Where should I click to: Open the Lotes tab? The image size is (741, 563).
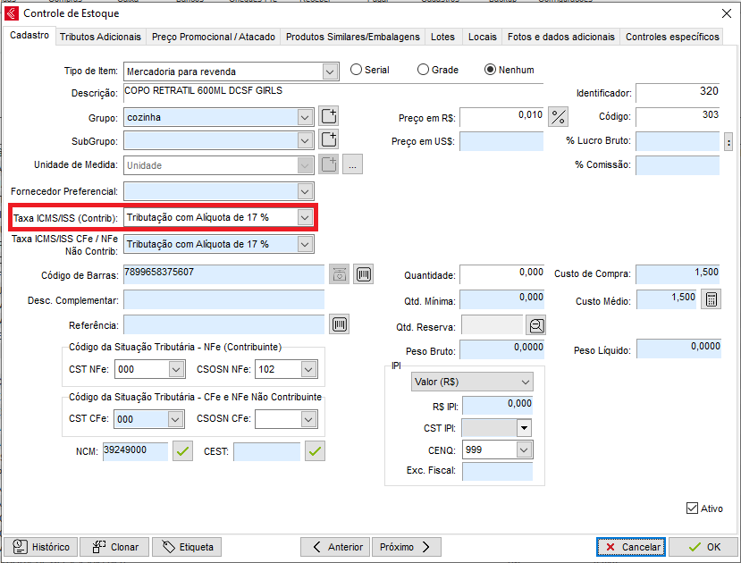pyautogui.click(x=442, y=37)
